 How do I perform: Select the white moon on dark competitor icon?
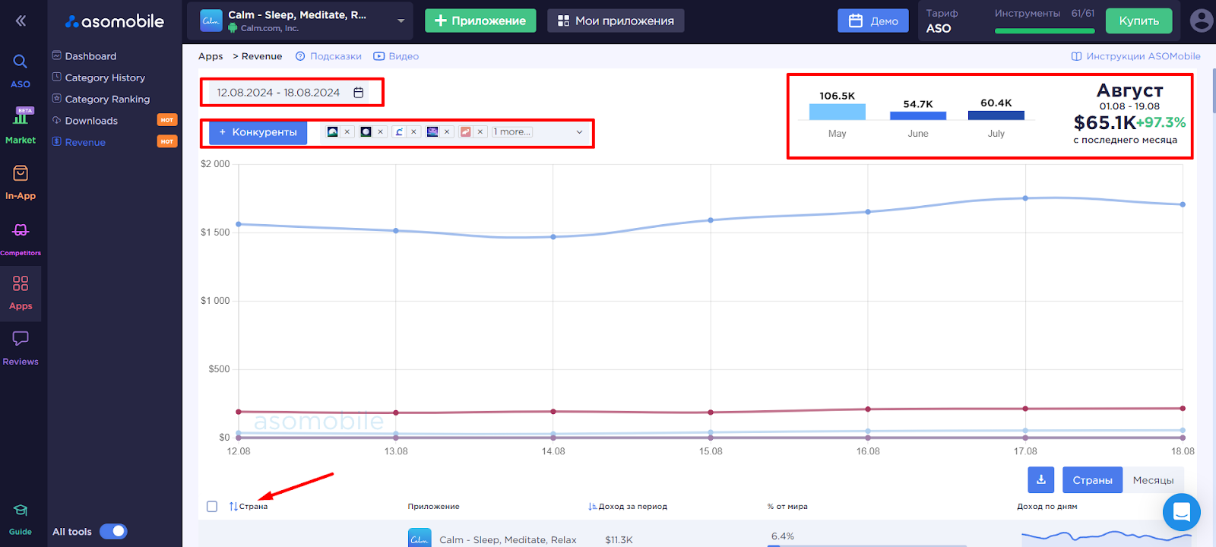(366, 131)
